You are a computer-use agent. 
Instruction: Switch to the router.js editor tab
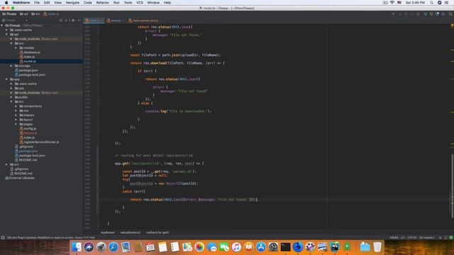coord(94,21)
